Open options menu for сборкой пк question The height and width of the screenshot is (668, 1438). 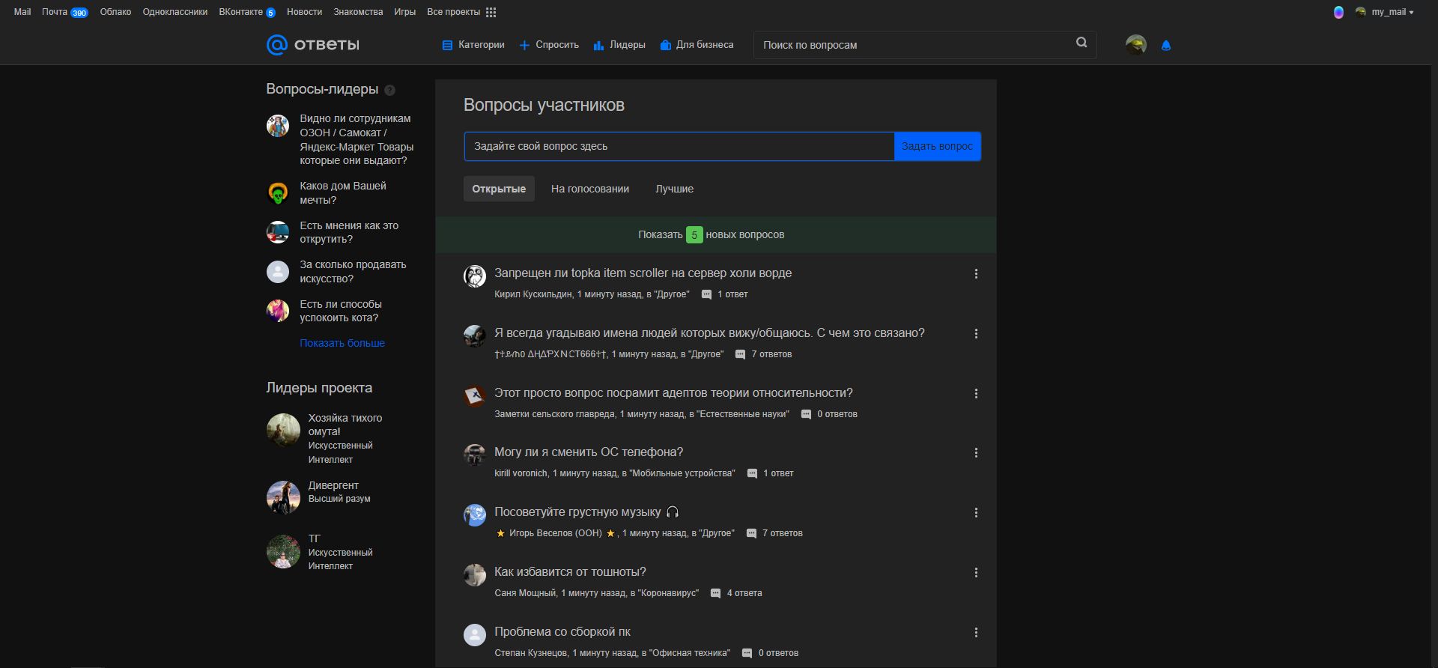point(976,633)
